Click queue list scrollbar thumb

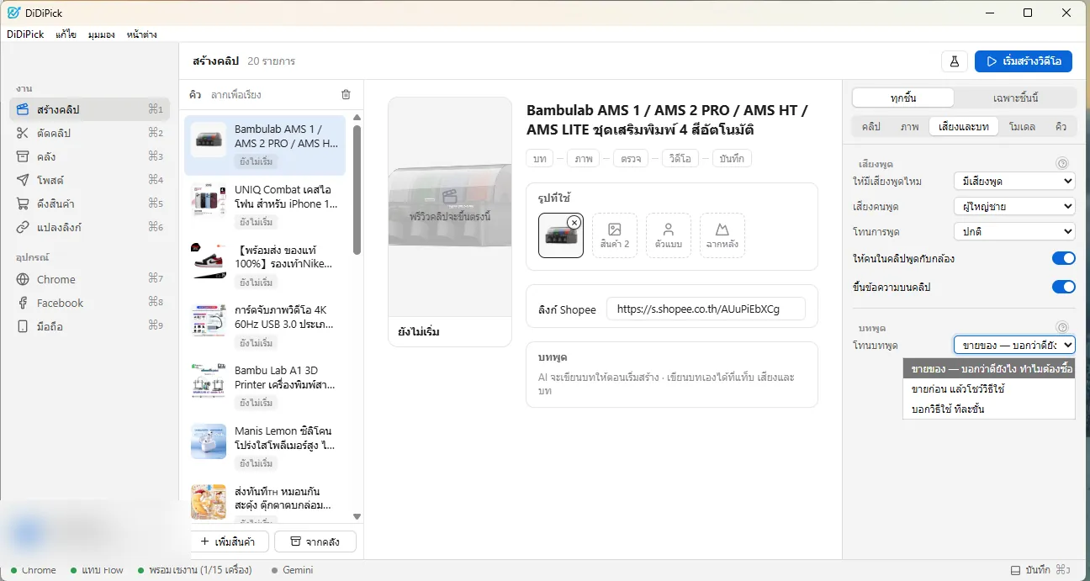[x=357, y=189]
